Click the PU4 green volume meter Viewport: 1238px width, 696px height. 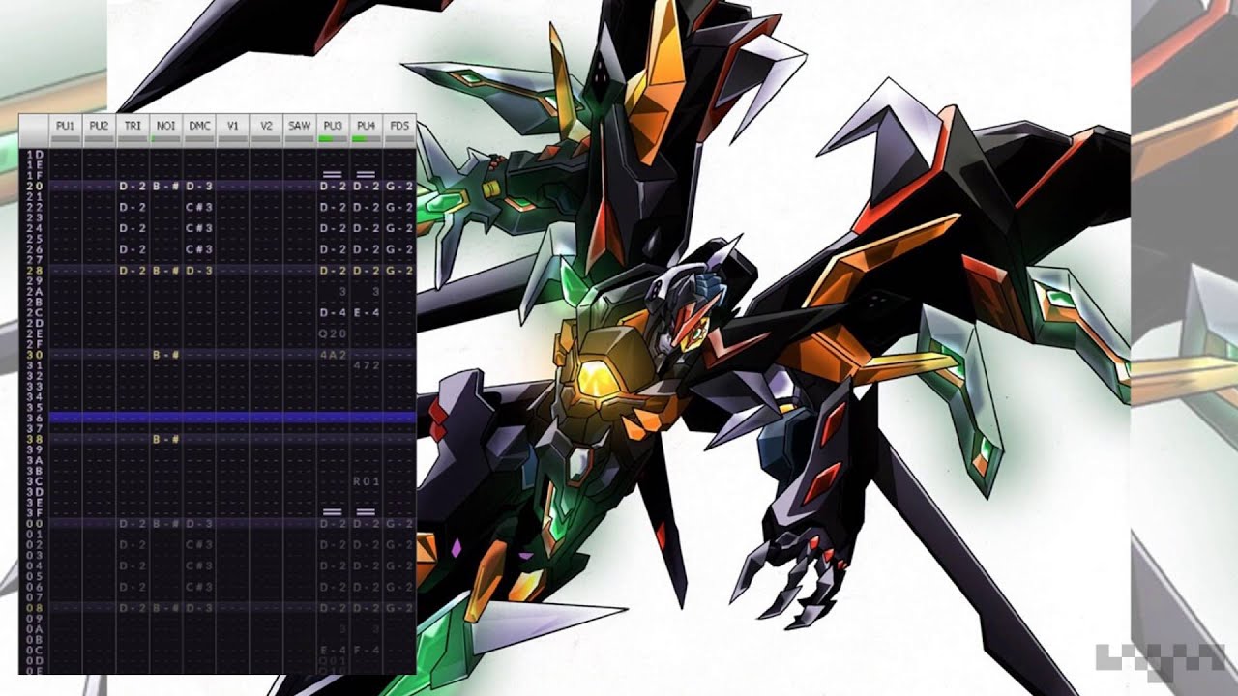tap(366, 140)
